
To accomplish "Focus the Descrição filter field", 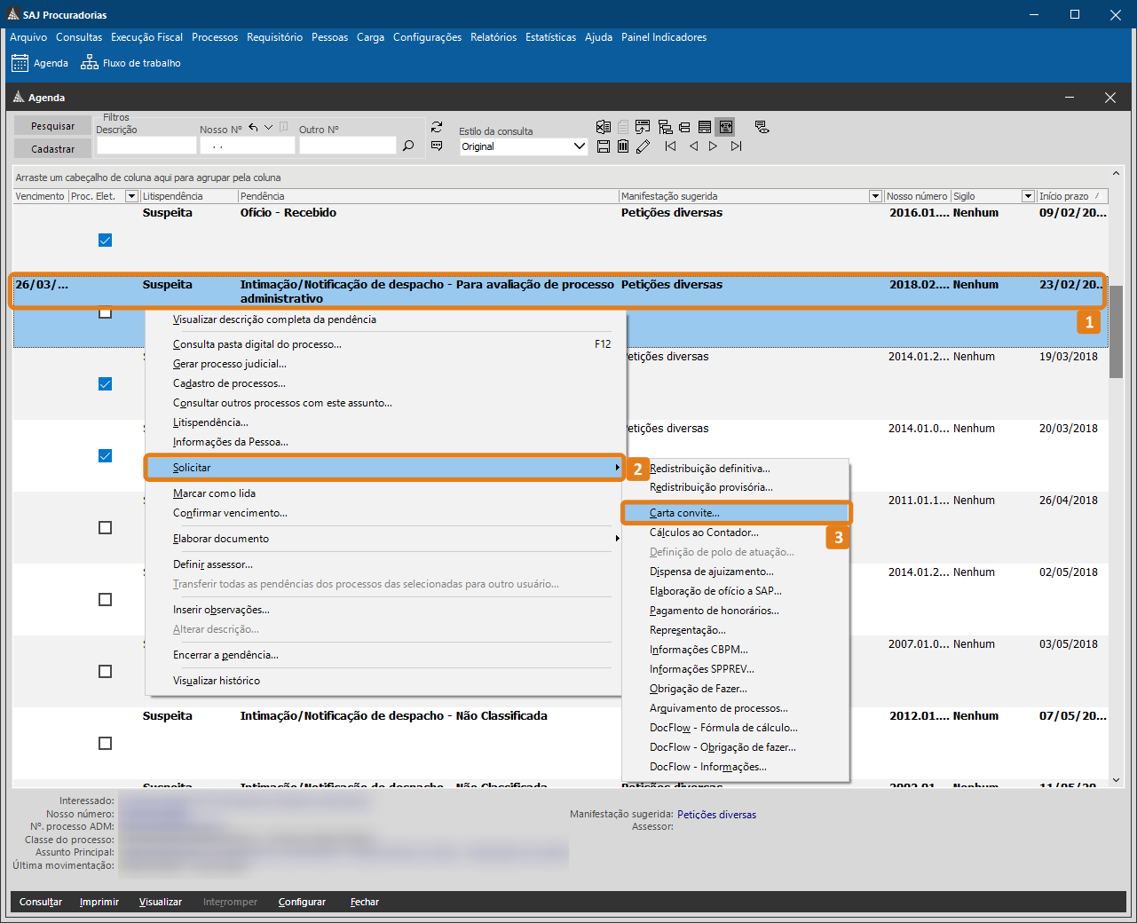I will [x=146, y=146].
